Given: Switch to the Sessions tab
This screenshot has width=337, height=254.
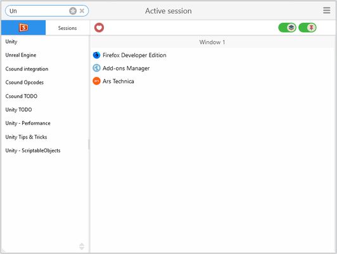Looking at the screenshot, I should point(67,28).
